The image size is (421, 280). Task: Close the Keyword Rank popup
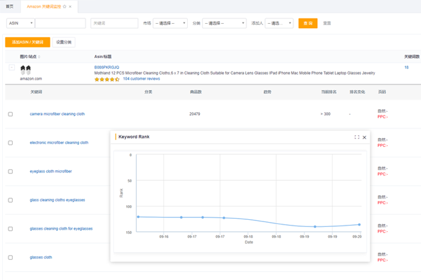[364, 137]
